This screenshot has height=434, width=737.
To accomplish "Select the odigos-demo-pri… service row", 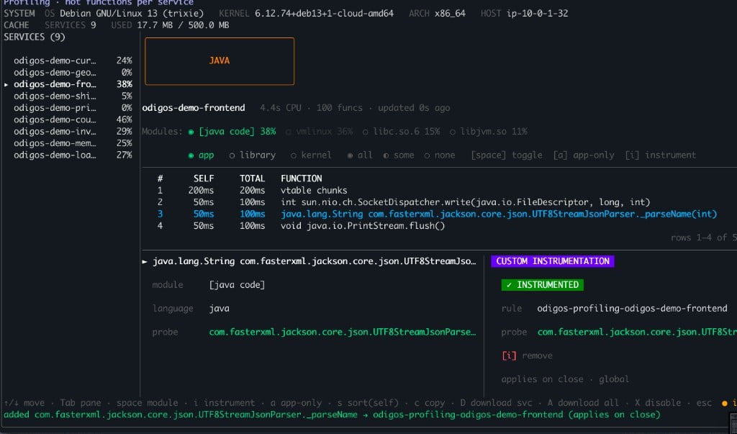I will 73,107.
